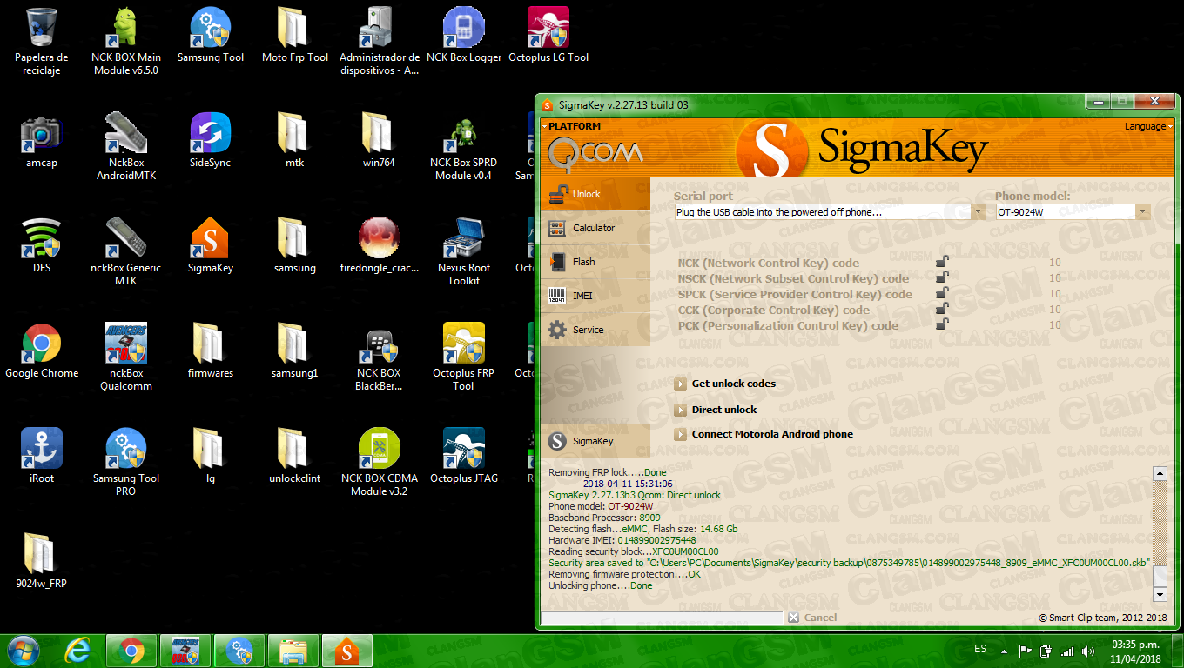The image size is (1184, 668).
Task: Select the Moto Frp Tool folder
Action: click(295, 37)
